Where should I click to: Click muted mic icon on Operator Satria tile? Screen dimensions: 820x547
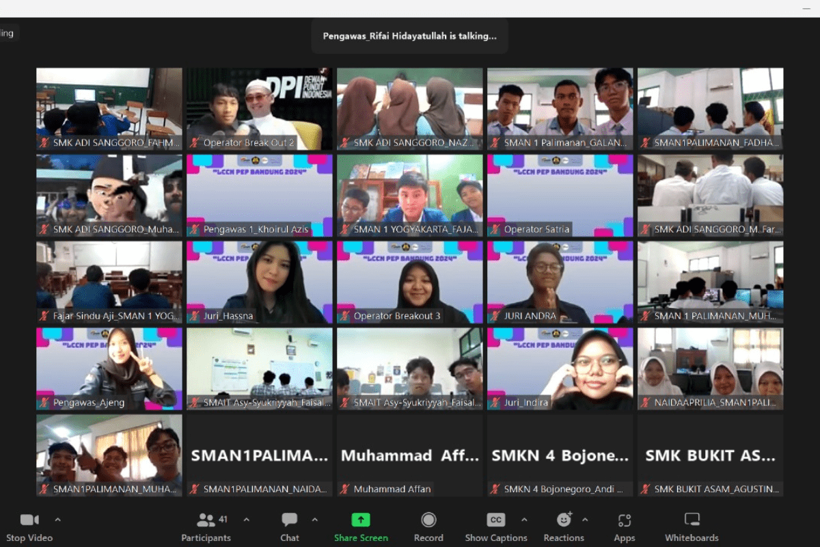pos(495,229)
